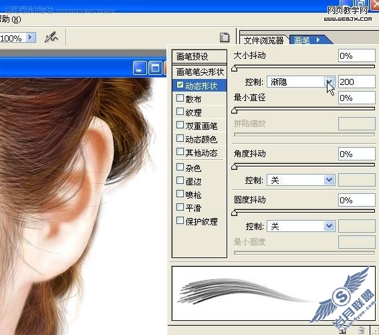Switch to the 文件浏览器 tab
379x335 pixels.
[263, 40]
